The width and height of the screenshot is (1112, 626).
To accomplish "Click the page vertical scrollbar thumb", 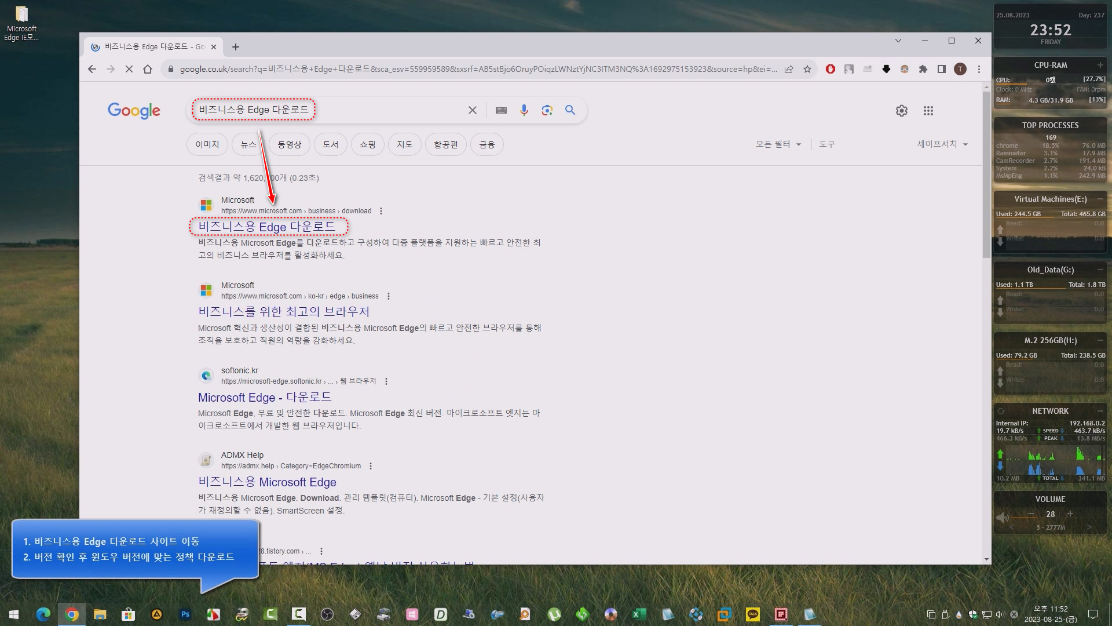I will pos(986,174).
